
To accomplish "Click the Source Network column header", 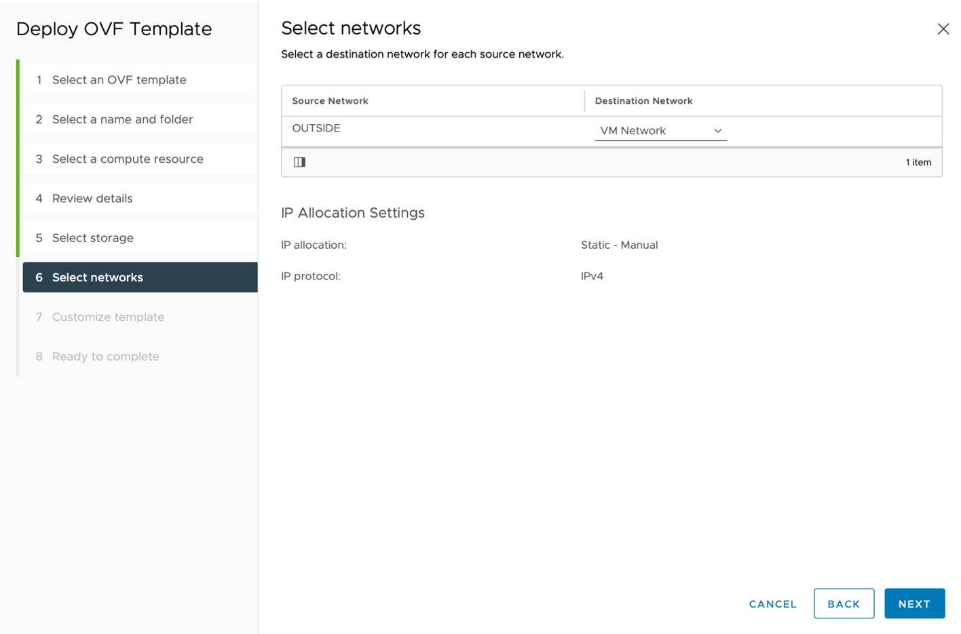I will pos(330,100).
